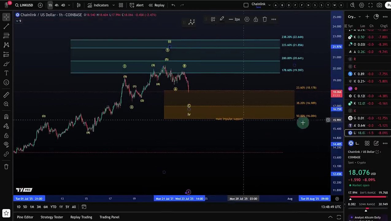Open the emoji icons tool
Viewport: 391px width, 221px height.
(6, 82)
